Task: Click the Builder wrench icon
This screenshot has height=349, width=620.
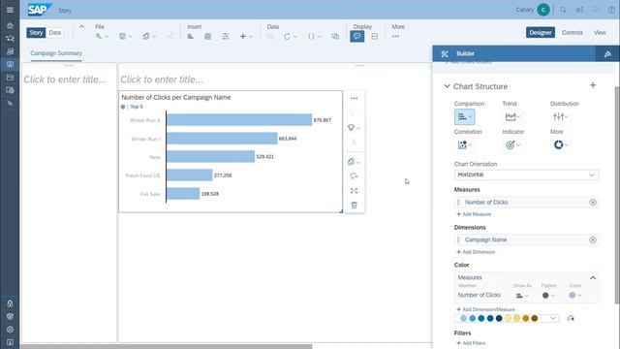Action: [445, 54]
